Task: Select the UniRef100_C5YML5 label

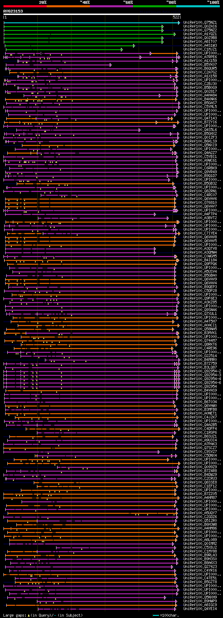Action: pyautogui.click(x=200, y=107)
